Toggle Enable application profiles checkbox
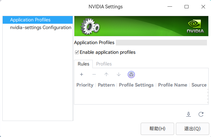This screenshot has width=211, height=137. point(77,52)
